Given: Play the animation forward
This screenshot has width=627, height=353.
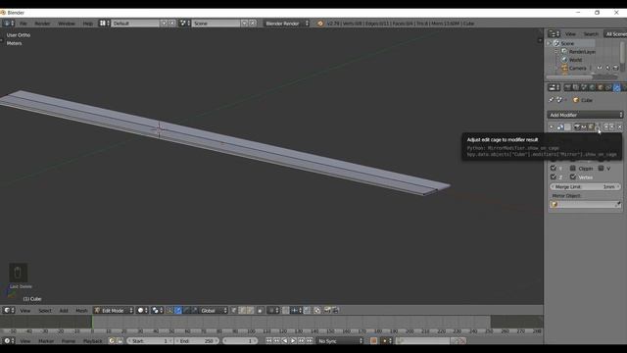Looking at the screenshot, I should (x=293, y=341).
